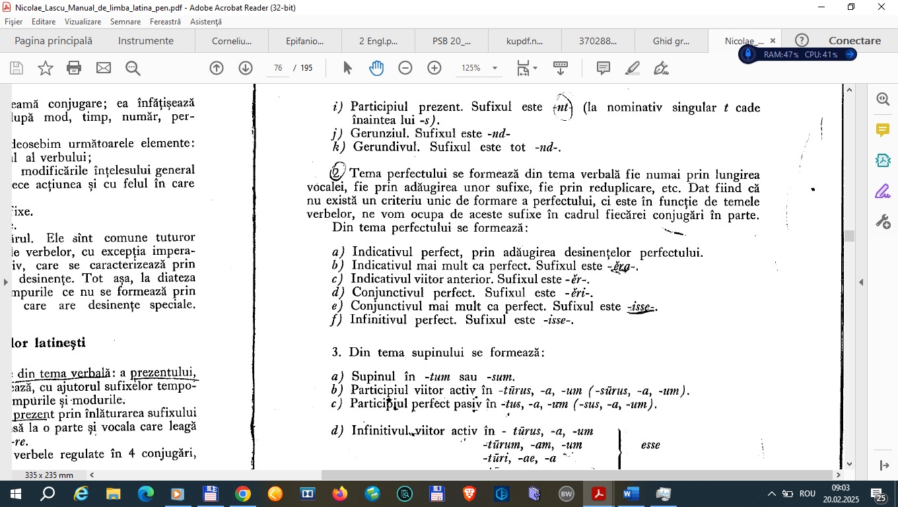
Task: Bookmark this file with the star icon
Action: click(46, 68)
